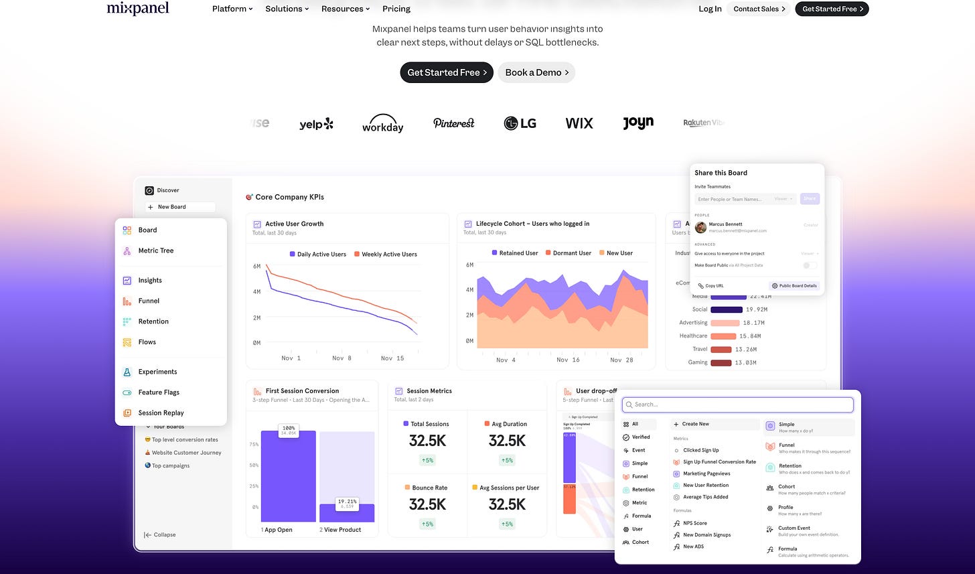Click the Retention grid icon
The image size is (975, 574).
tap(127, 321)
